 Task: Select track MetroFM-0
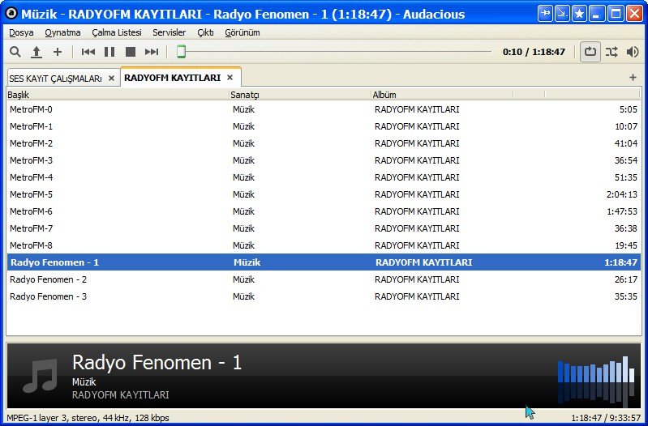(324, 109)
